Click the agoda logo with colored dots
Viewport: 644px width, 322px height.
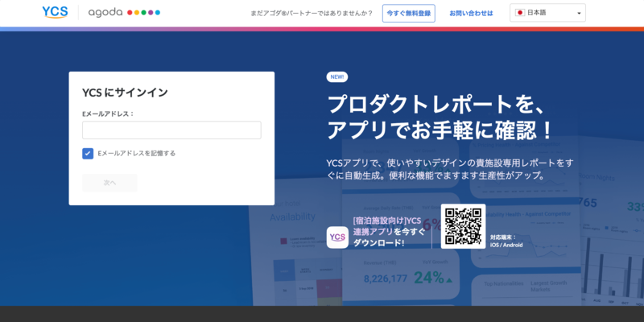coord(124,12)
